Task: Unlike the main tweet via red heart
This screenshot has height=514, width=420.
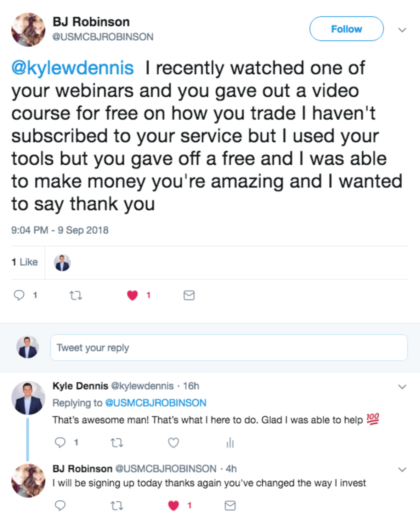Action: pos(132,295)
